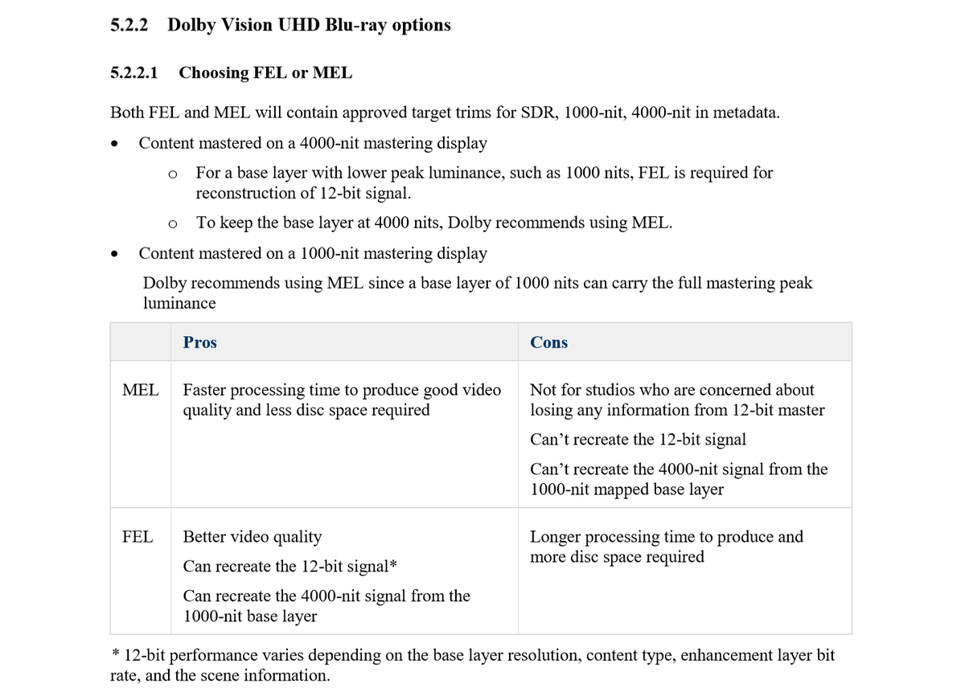Click the "Cons" table column header
This screenshot has width=965, height=688.
point(548,342)
